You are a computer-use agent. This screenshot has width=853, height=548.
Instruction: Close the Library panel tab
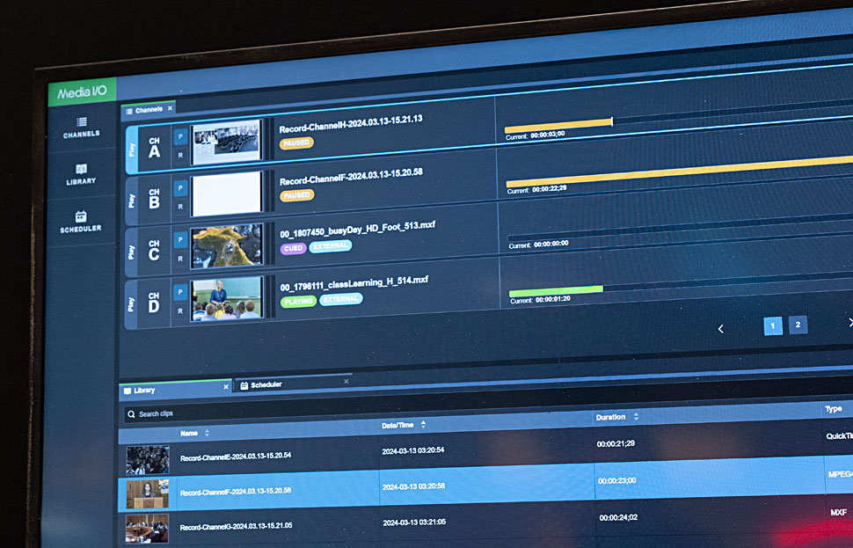coord(226,387)
